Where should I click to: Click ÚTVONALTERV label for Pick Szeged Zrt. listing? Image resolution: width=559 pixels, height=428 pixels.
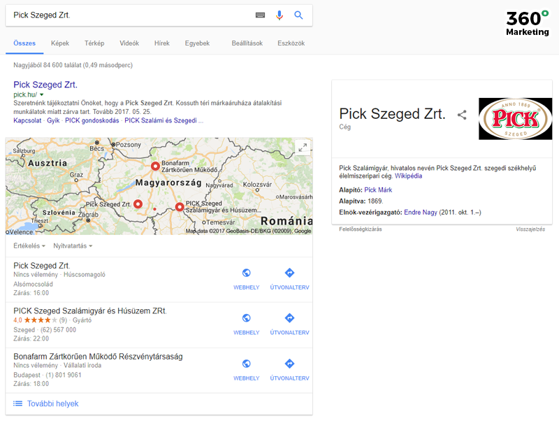coord(289,287)
